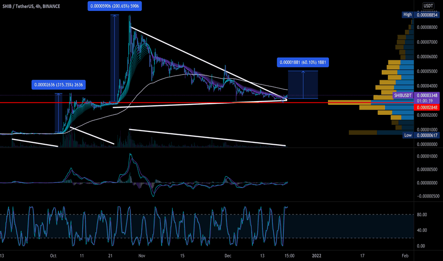443x261 pixels.
Task: Click the 0.00002000 price axis value
Action: point(427,115)
